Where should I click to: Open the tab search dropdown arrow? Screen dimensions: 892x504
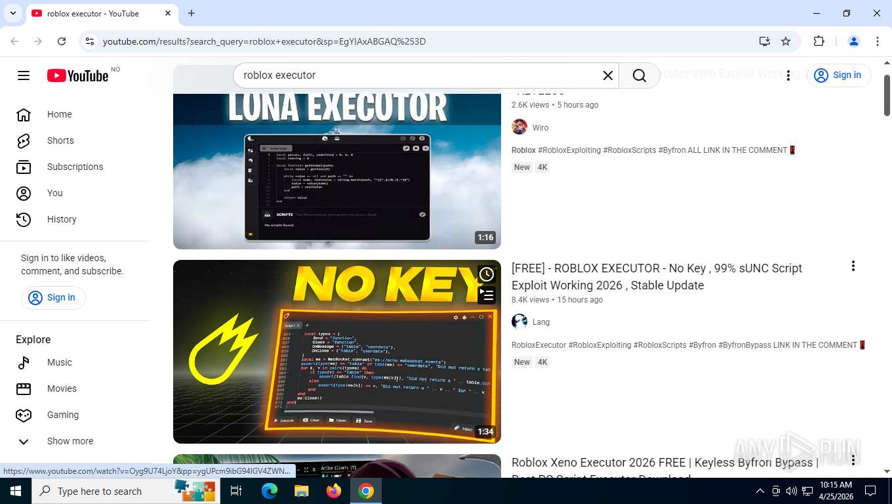pyautogui.click(x=12, y=13)
